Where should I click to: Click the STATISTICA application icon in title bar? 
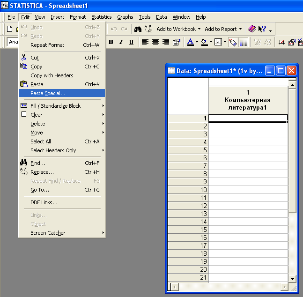(x=5, y=6)
